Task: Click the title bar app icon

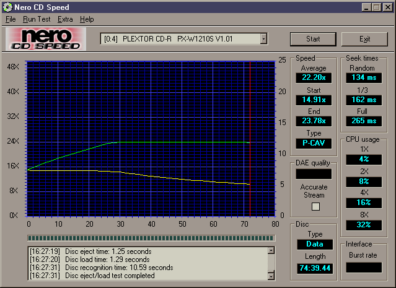Action: point(8,7)
